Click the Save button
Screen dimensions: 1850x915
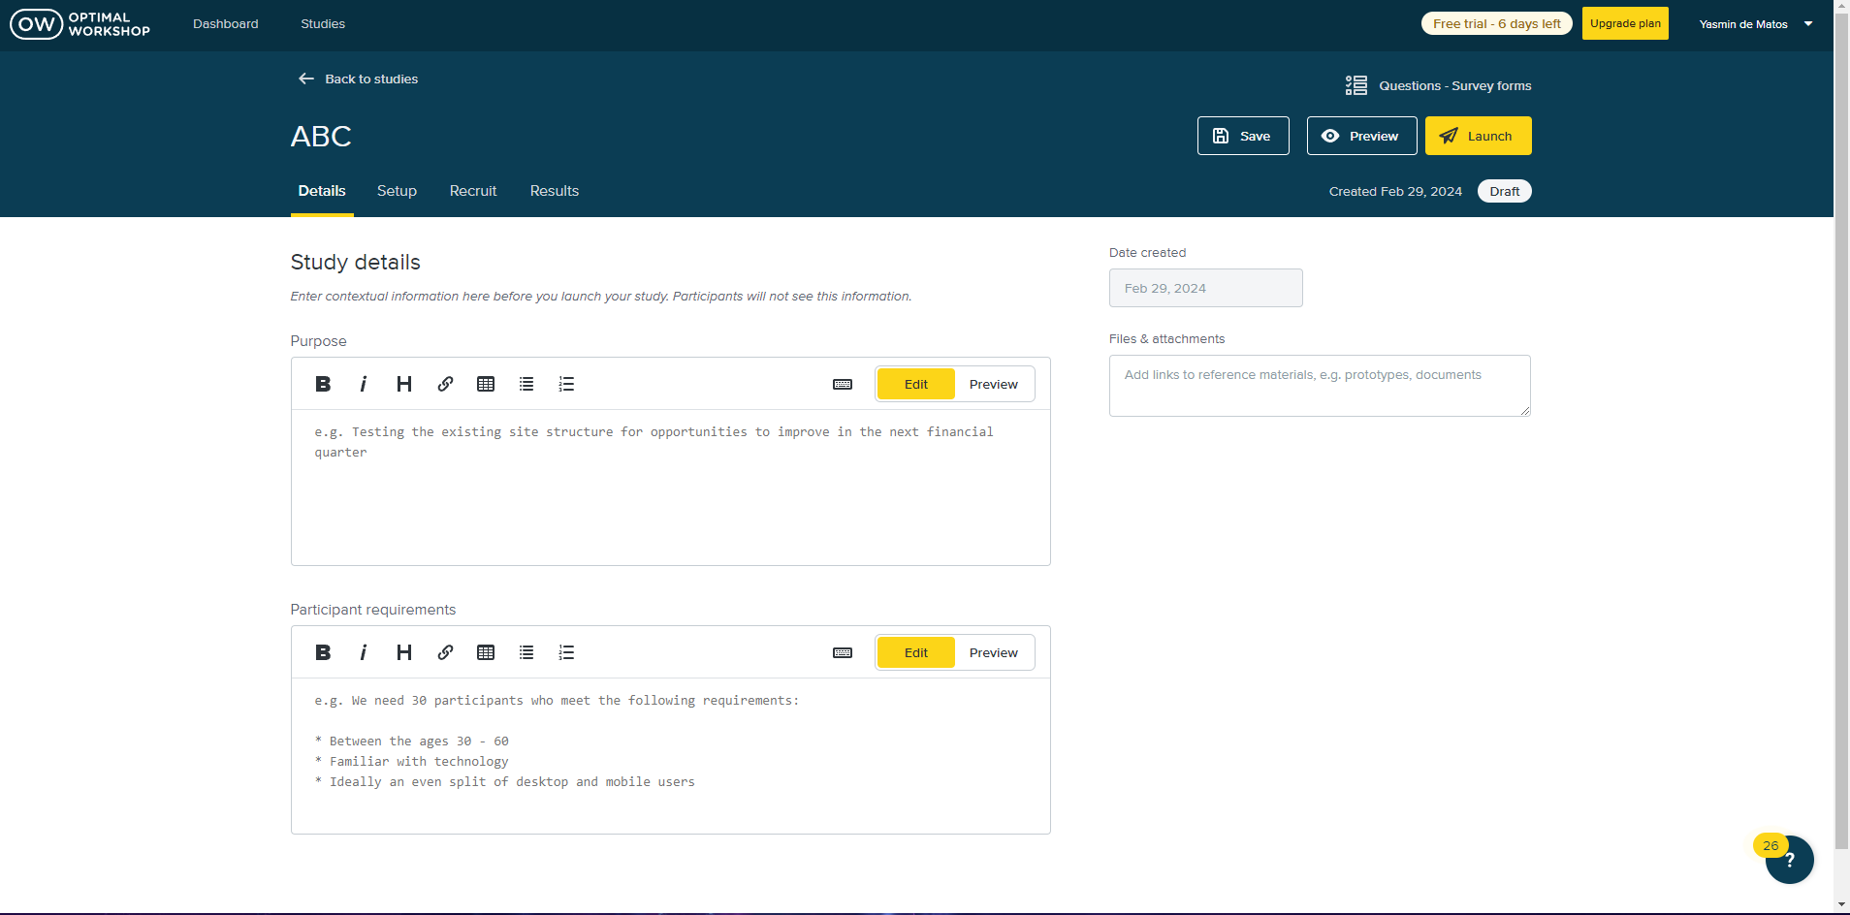click(x=1243, y=136)
